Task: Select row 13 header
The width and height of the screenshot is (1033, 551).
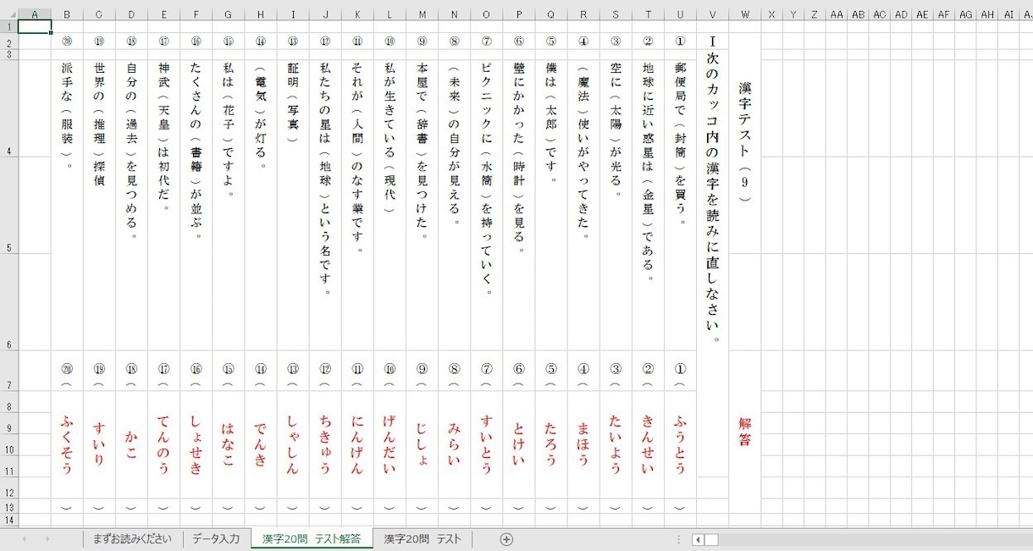Action: pyautogui.click(x=9, y=506)
